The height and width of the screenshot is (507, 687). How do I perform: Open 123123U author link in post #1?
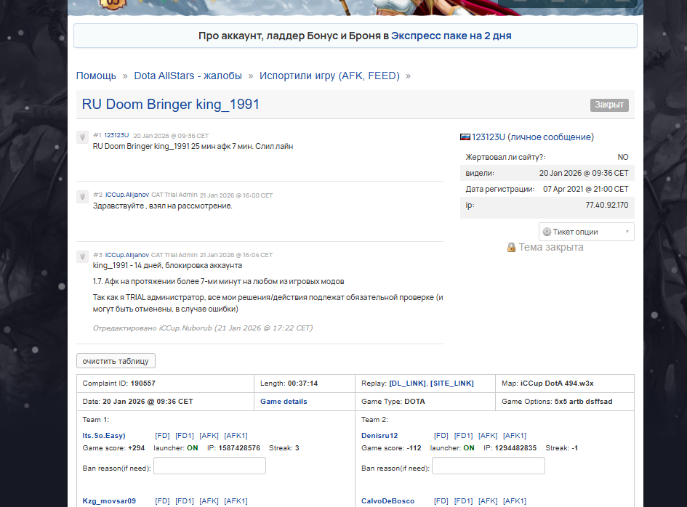tap(116, 135)
